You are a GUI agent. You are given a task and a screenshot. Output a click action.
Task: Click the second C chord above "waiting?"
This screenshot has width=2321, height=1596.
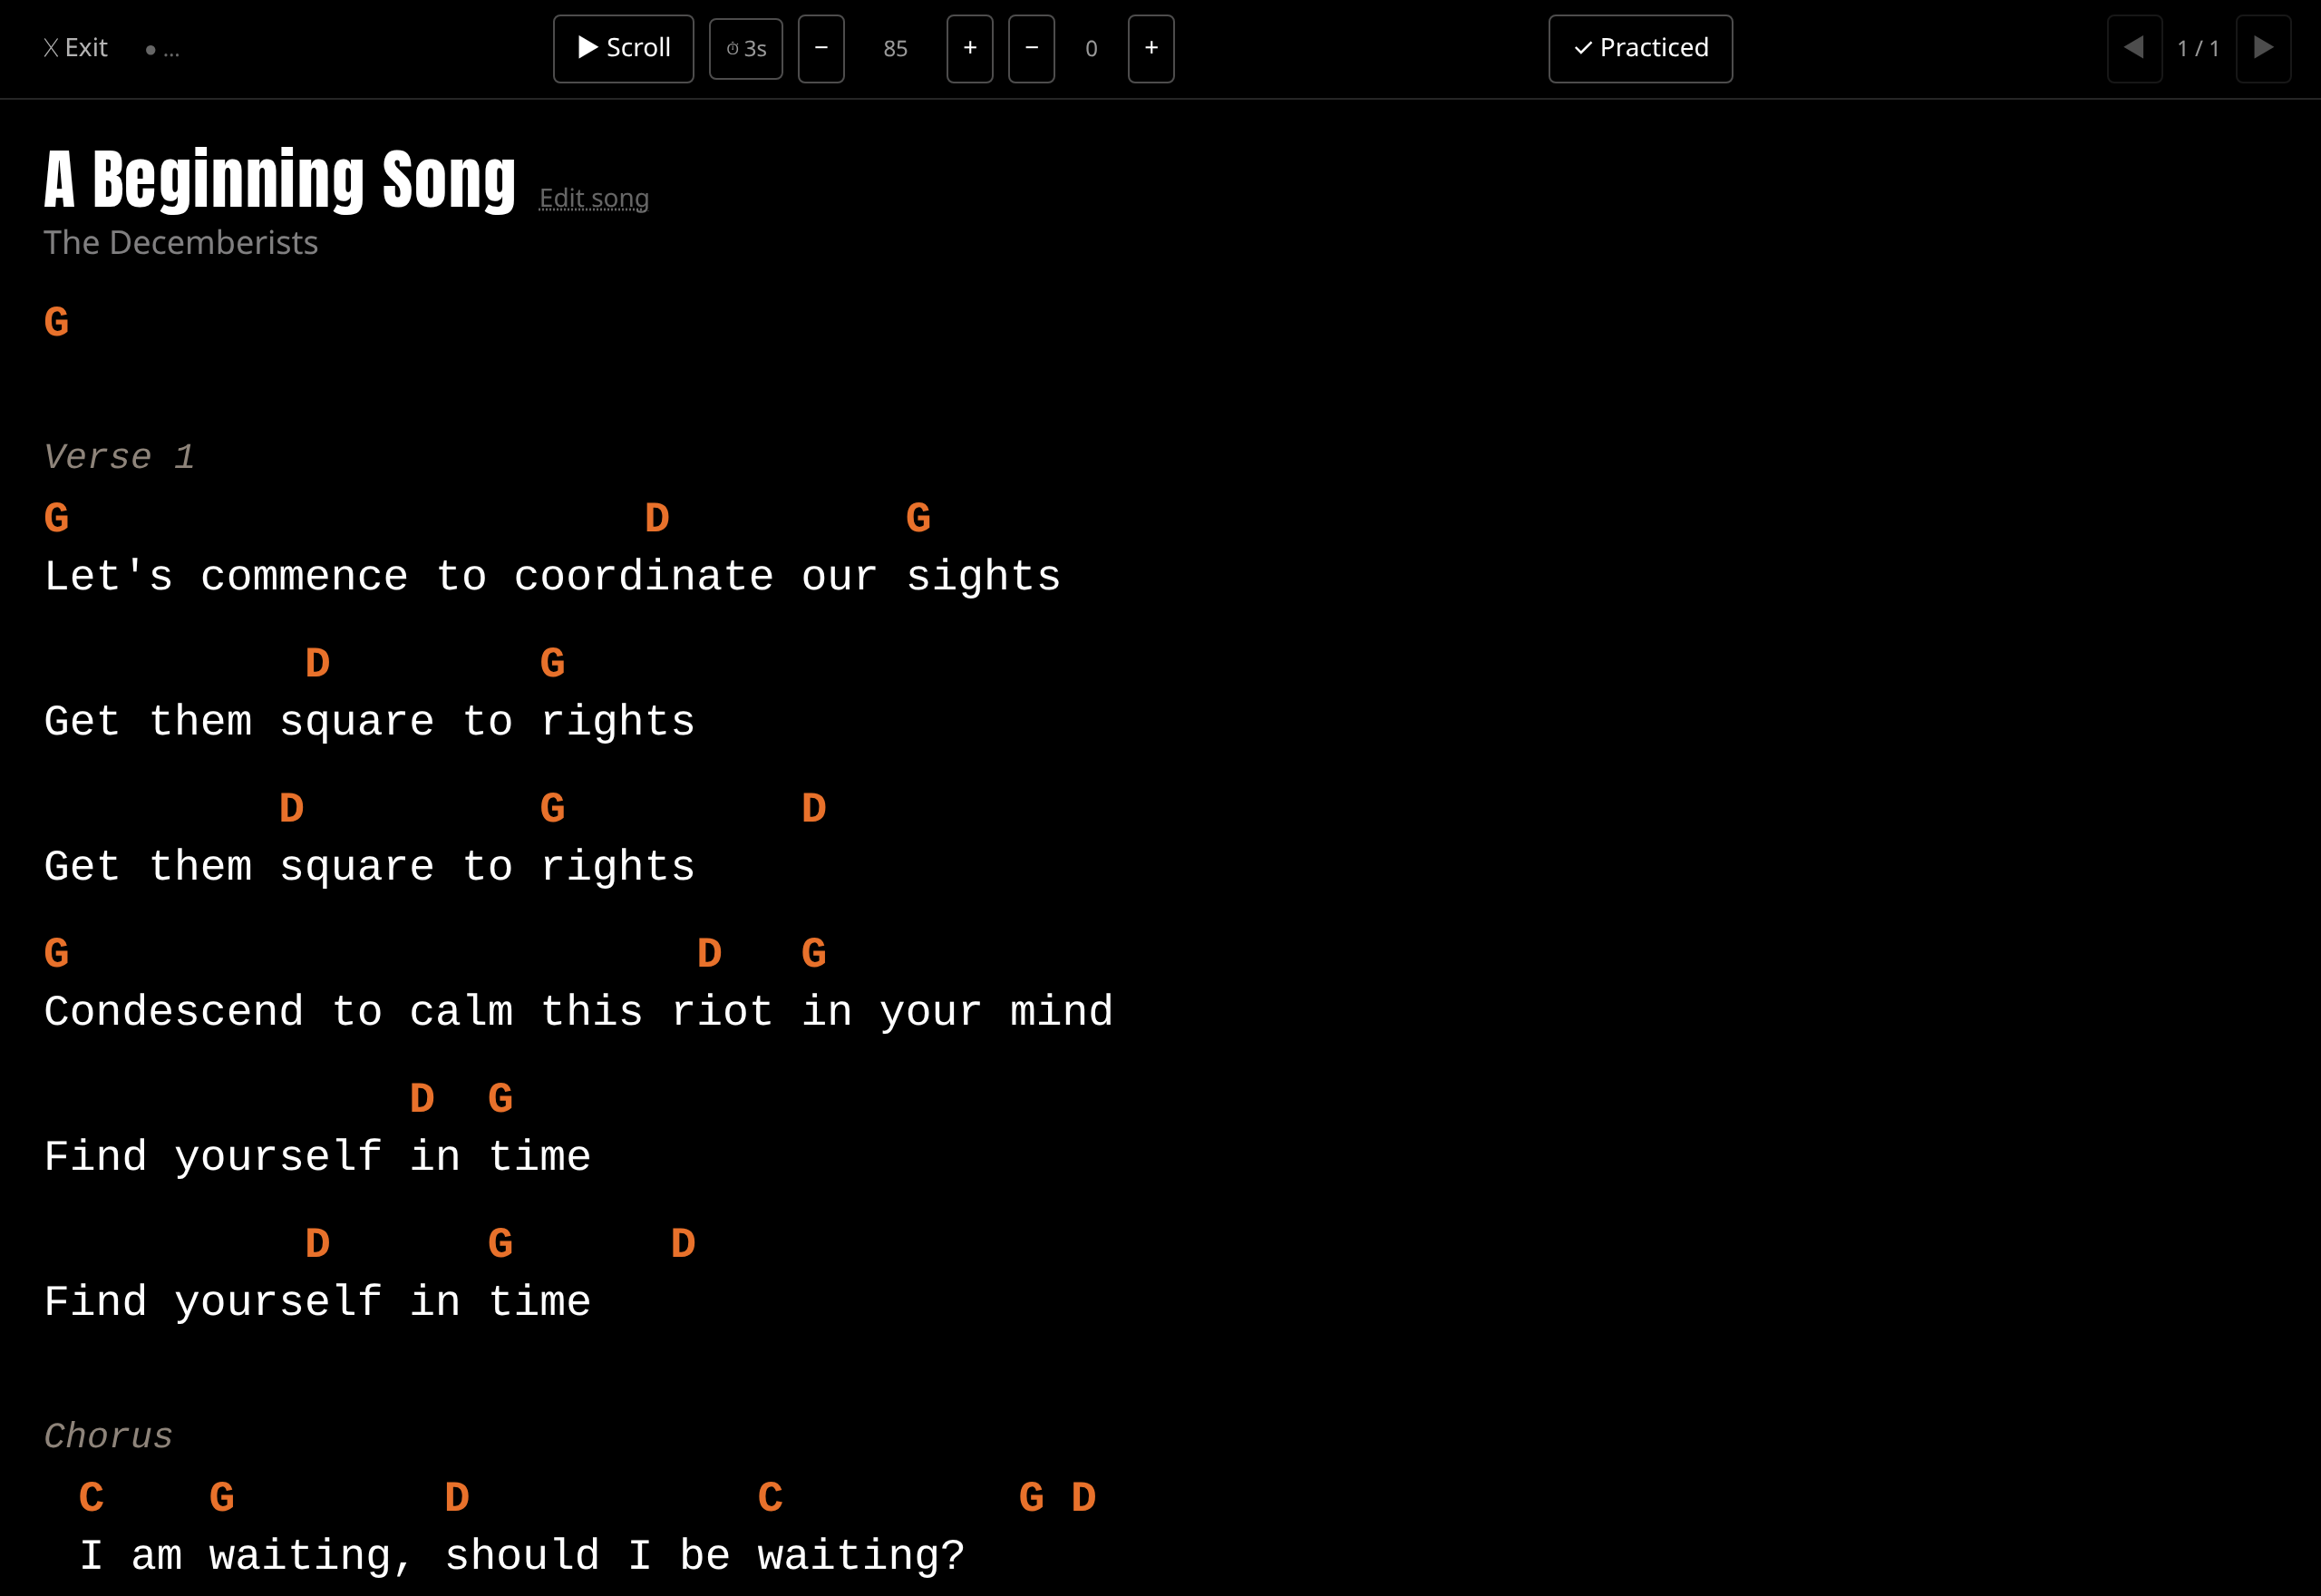771,1498
